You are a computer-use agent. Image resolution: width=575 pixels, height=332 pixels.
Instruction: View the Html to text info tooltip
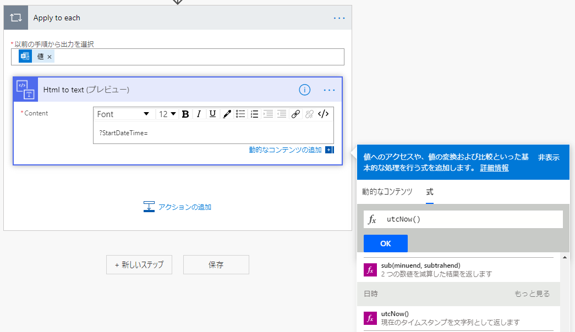[305, 90]
